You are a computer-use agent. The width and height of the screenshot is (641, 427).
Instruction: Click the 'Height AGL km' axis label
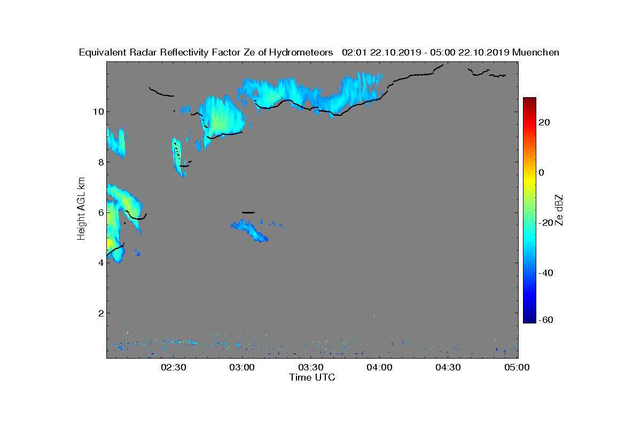81,209
